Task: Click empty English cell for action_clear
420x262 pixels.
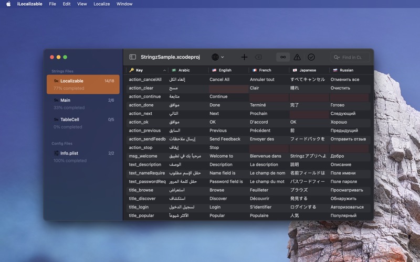Action: (x=228, y=88)
